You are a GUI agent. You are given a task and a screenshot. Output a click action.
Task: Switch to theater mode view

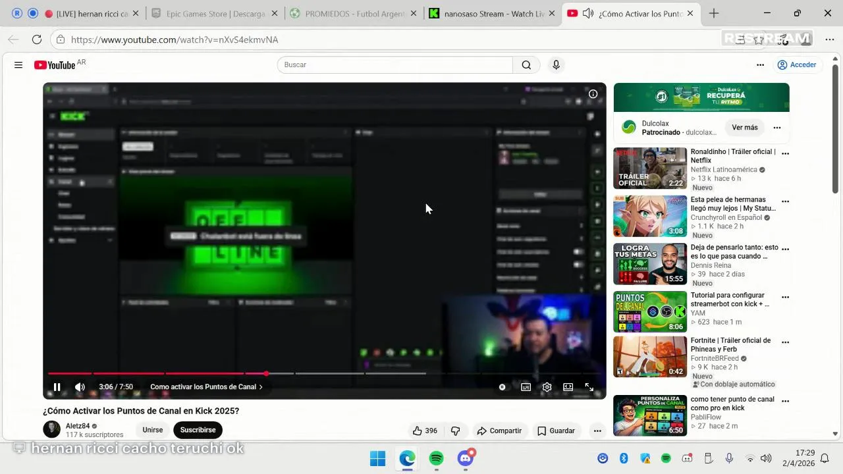[568, 387]
